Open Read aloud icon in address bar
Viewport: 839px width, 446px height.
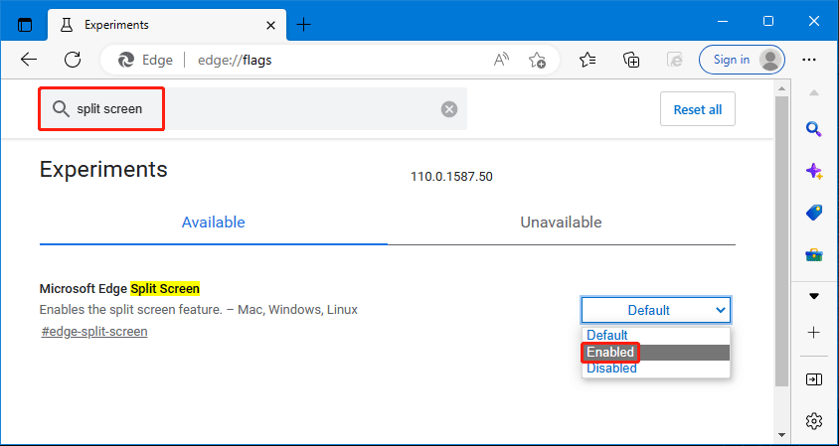click(501, 60)
